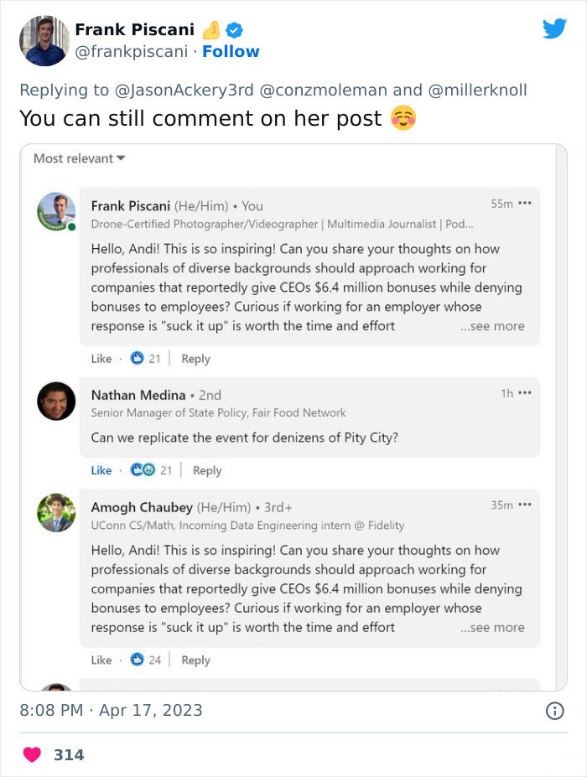Click the Follow button
Viewport: 587px width, 777px height.
pyautogui.click(x=231, y=51)
